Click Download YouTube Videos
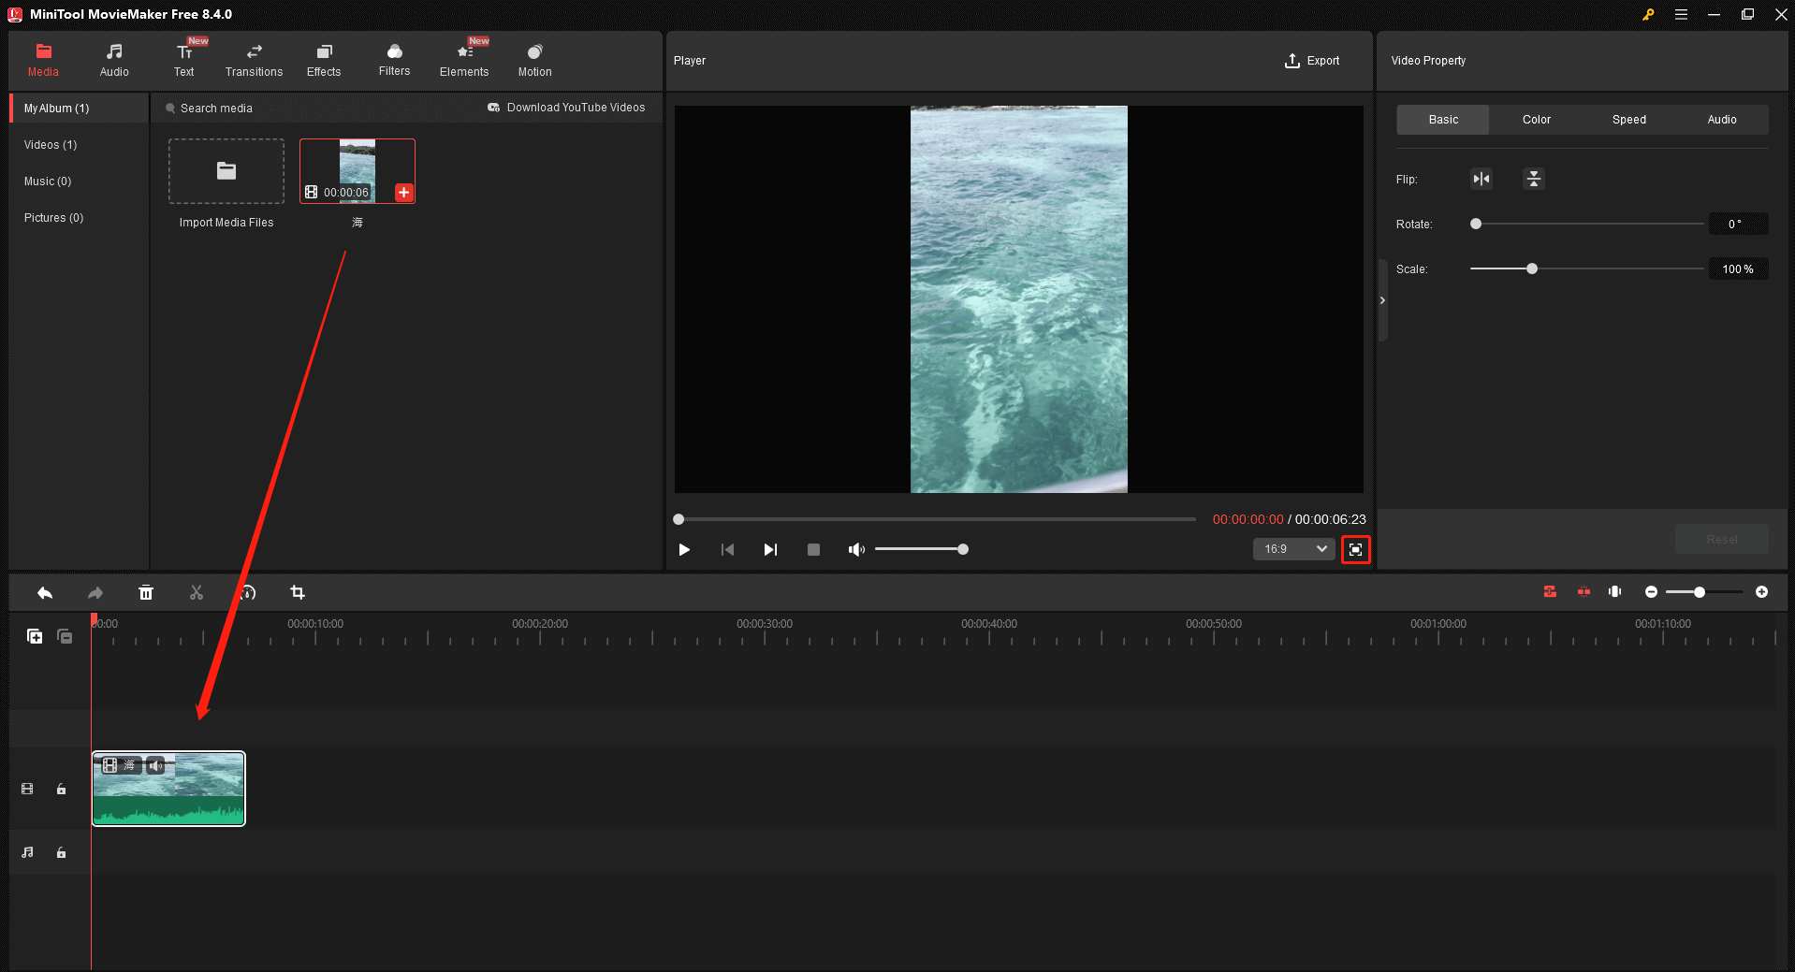 [566, 107]
